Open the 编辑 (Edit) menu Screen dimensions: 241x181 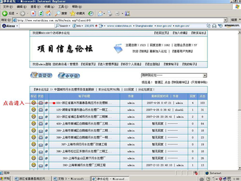[22, 7]
